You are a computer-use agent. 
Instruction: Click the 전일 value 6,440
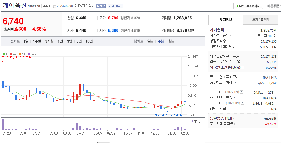click(x=81, y=18)
